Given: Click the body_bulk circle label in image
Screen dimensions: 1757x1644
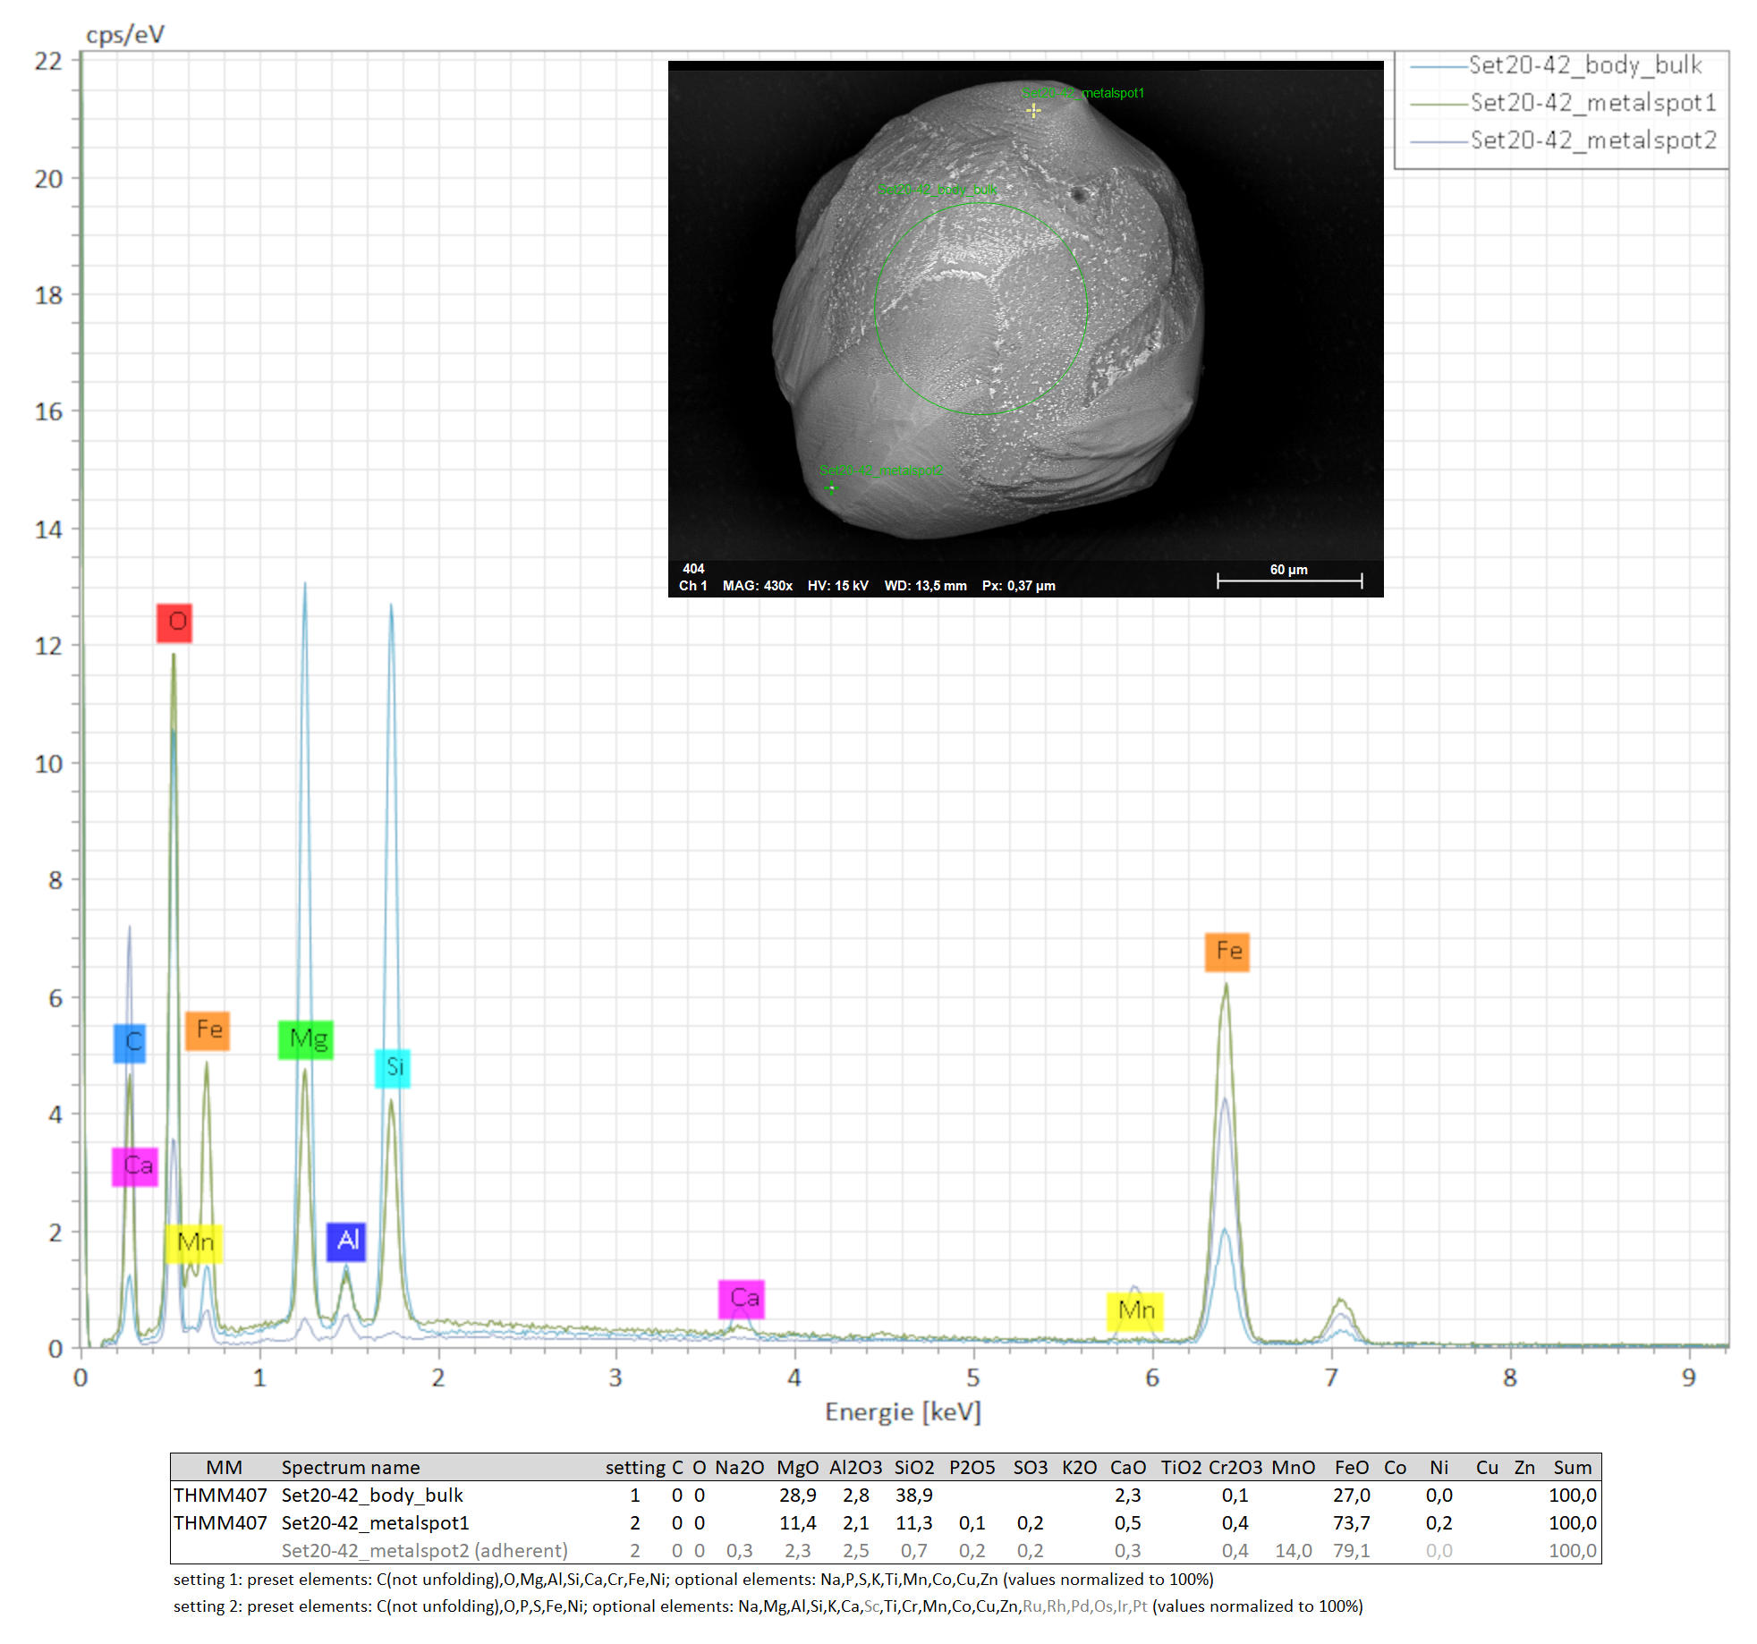Looking at the screenshot, I should [937, 190].
